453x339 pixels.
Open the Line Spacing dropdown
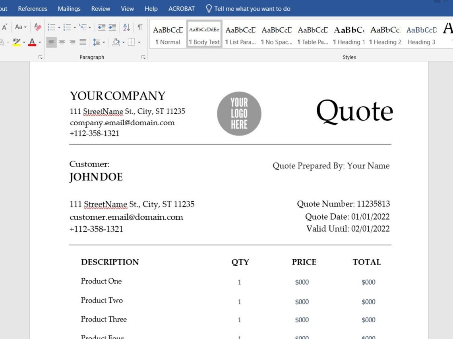pos(99,42)
